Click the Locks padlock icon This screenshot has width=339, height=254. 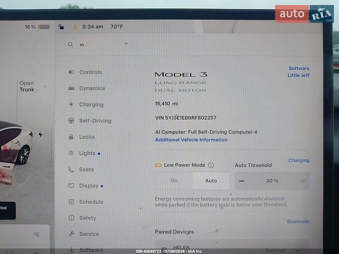71,137
